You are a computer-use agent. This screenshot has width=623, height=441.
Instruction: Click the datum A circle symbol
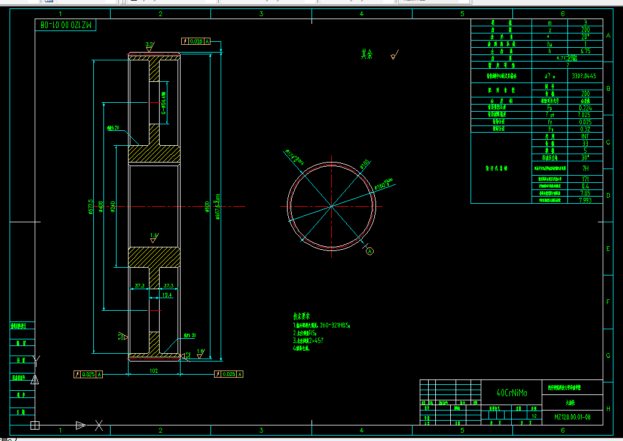point(369,251)
